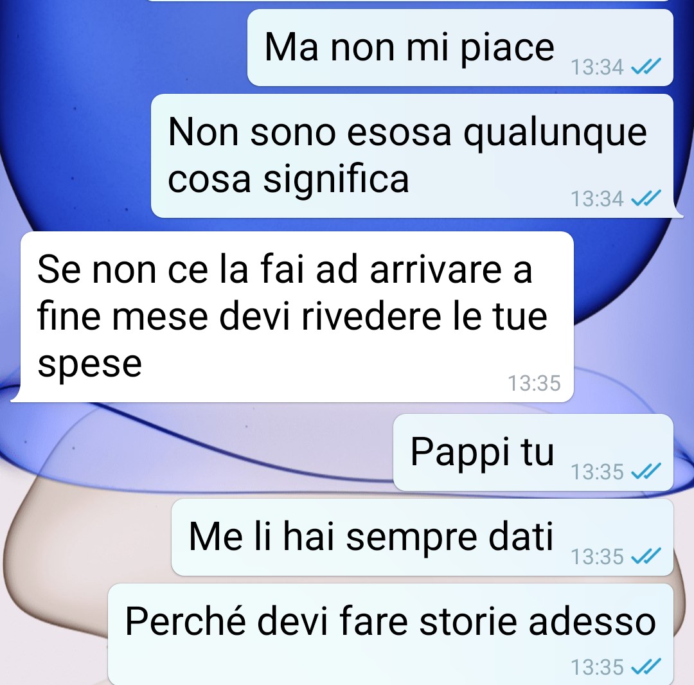This screenshot has height=685, width=694.
Task: Select the 'Perché devi fare storie adesso' message
Action: pos(391,634)
